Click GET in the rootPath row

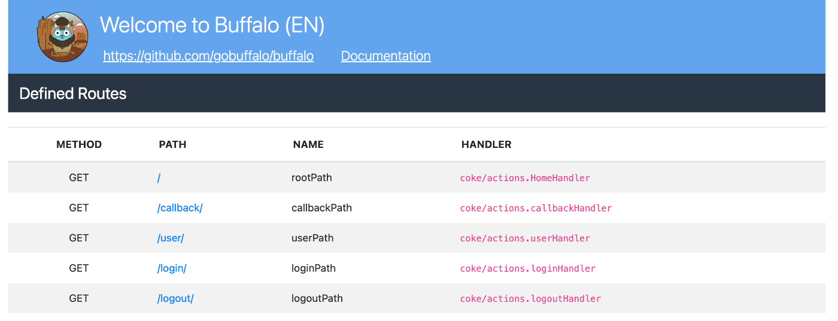(x=79, y=178)
